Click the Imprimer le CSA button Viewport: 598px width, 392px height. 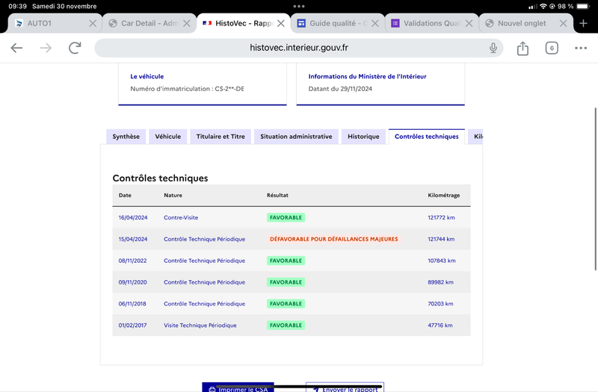(x=238, y=388)
